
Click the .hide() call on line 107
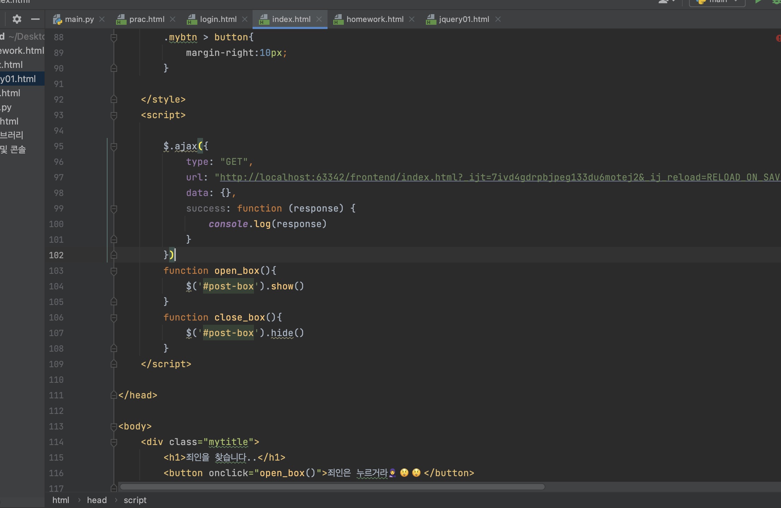tap(285, 333)
